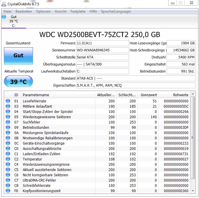Click the status orb for Suchfehler
199x198 pixels.
8,122
